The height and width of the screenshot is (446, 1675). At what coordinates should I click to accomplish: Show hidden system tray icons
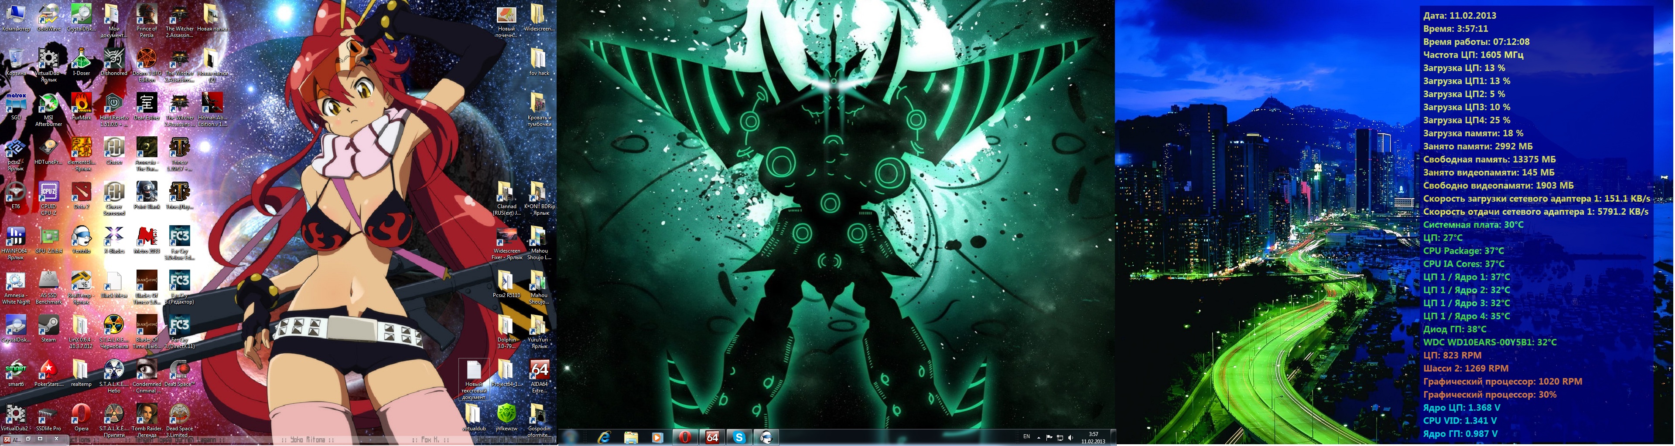click(1039, 438)
